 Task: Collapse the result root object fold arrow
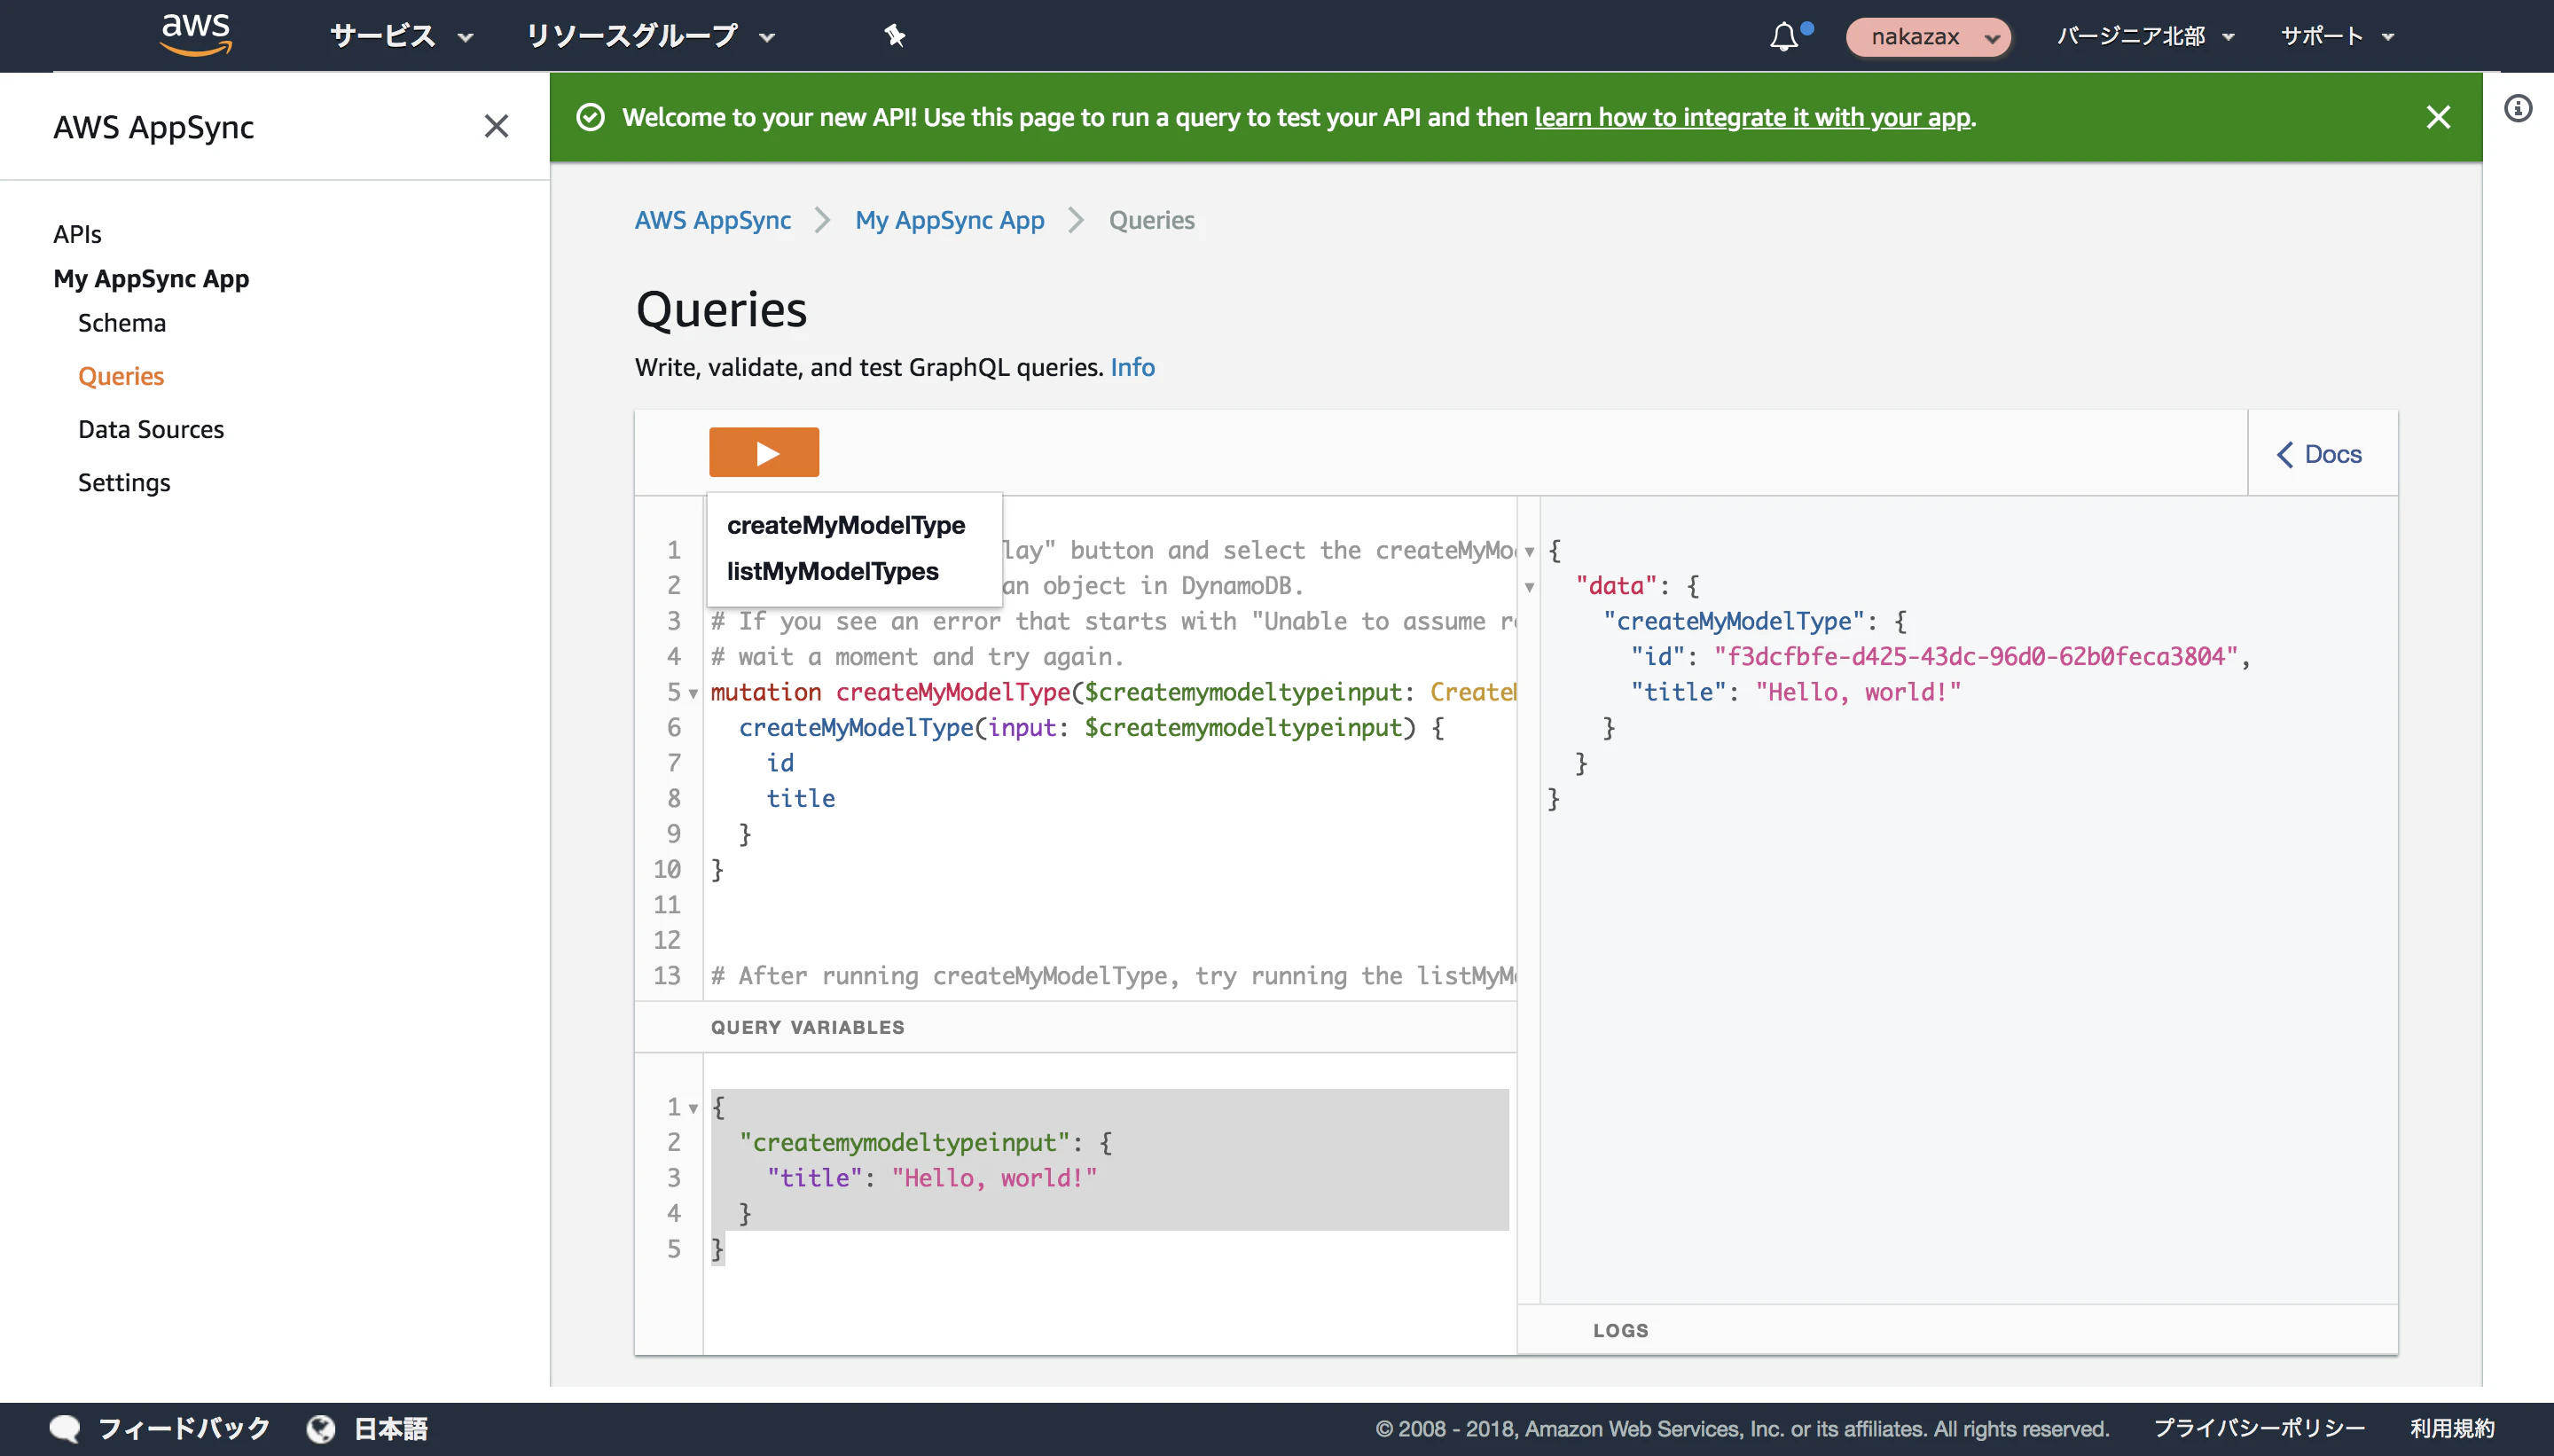[x=1529, y=551]
